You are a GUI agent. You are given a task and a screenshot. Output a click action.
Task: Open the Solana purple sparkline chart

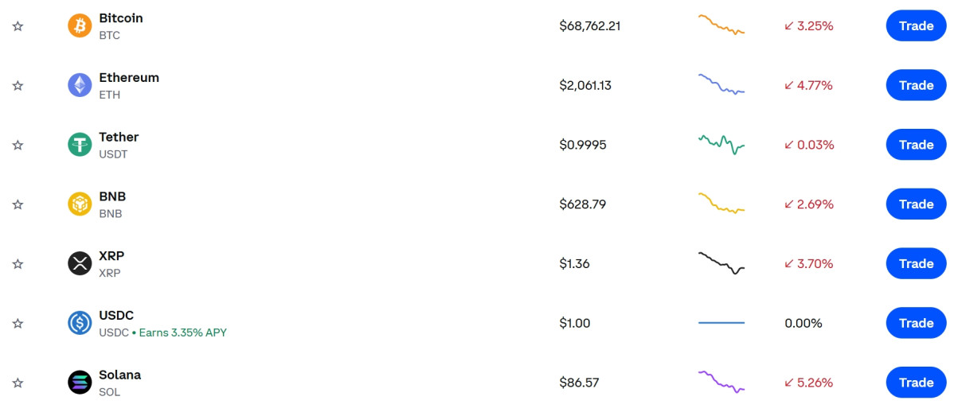[721, 381]
